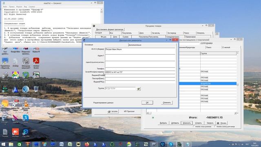The height and width of the screenshot is (147, 261).
Task: Click the Ф.И.О. (Фирма) input field
Action: click(x=140, y=51)
